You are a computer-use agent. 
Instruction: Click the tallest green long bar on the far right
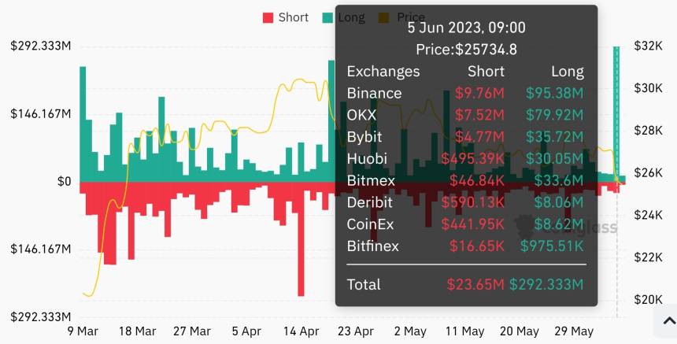pos(616,110)
